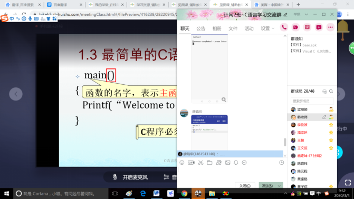Edit the group name with pencil icon
The image size is (354, 199).
285,15
